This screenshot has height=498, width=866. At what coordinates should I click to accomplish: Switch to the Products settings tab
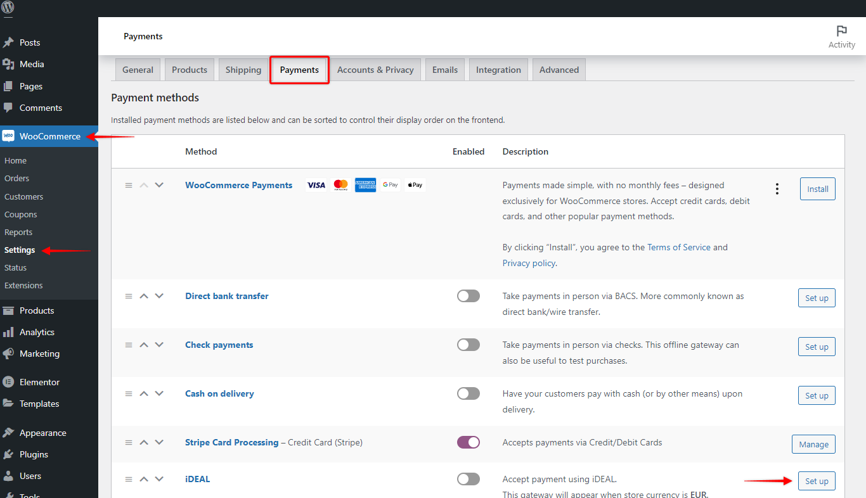coord(190,70)
